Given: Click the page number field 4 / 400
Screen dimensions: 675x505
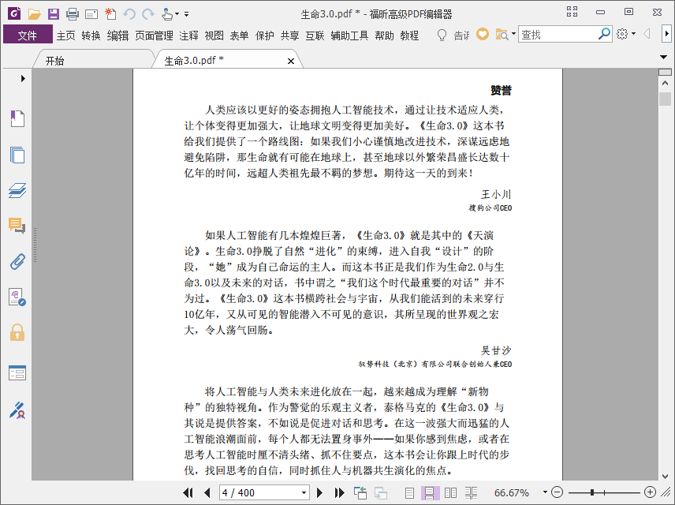Looking at the screenshot, I should click(259, 492).
